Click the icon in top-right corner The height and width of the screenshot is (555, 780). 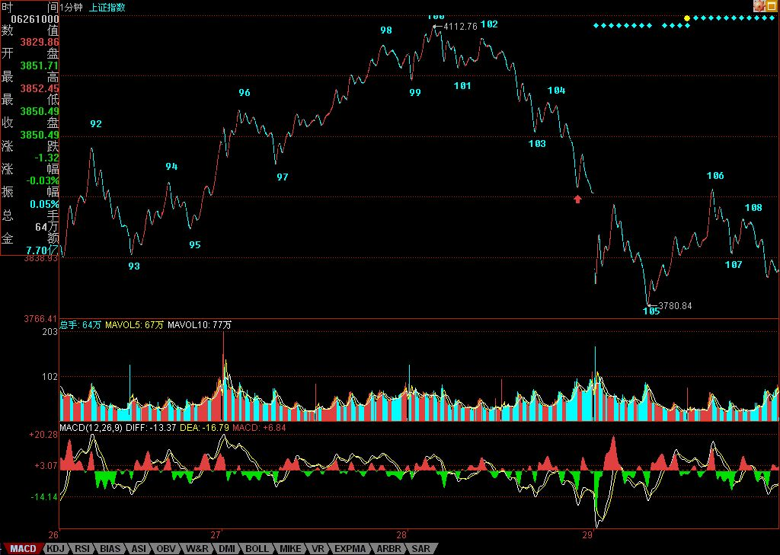coord(759,6)
